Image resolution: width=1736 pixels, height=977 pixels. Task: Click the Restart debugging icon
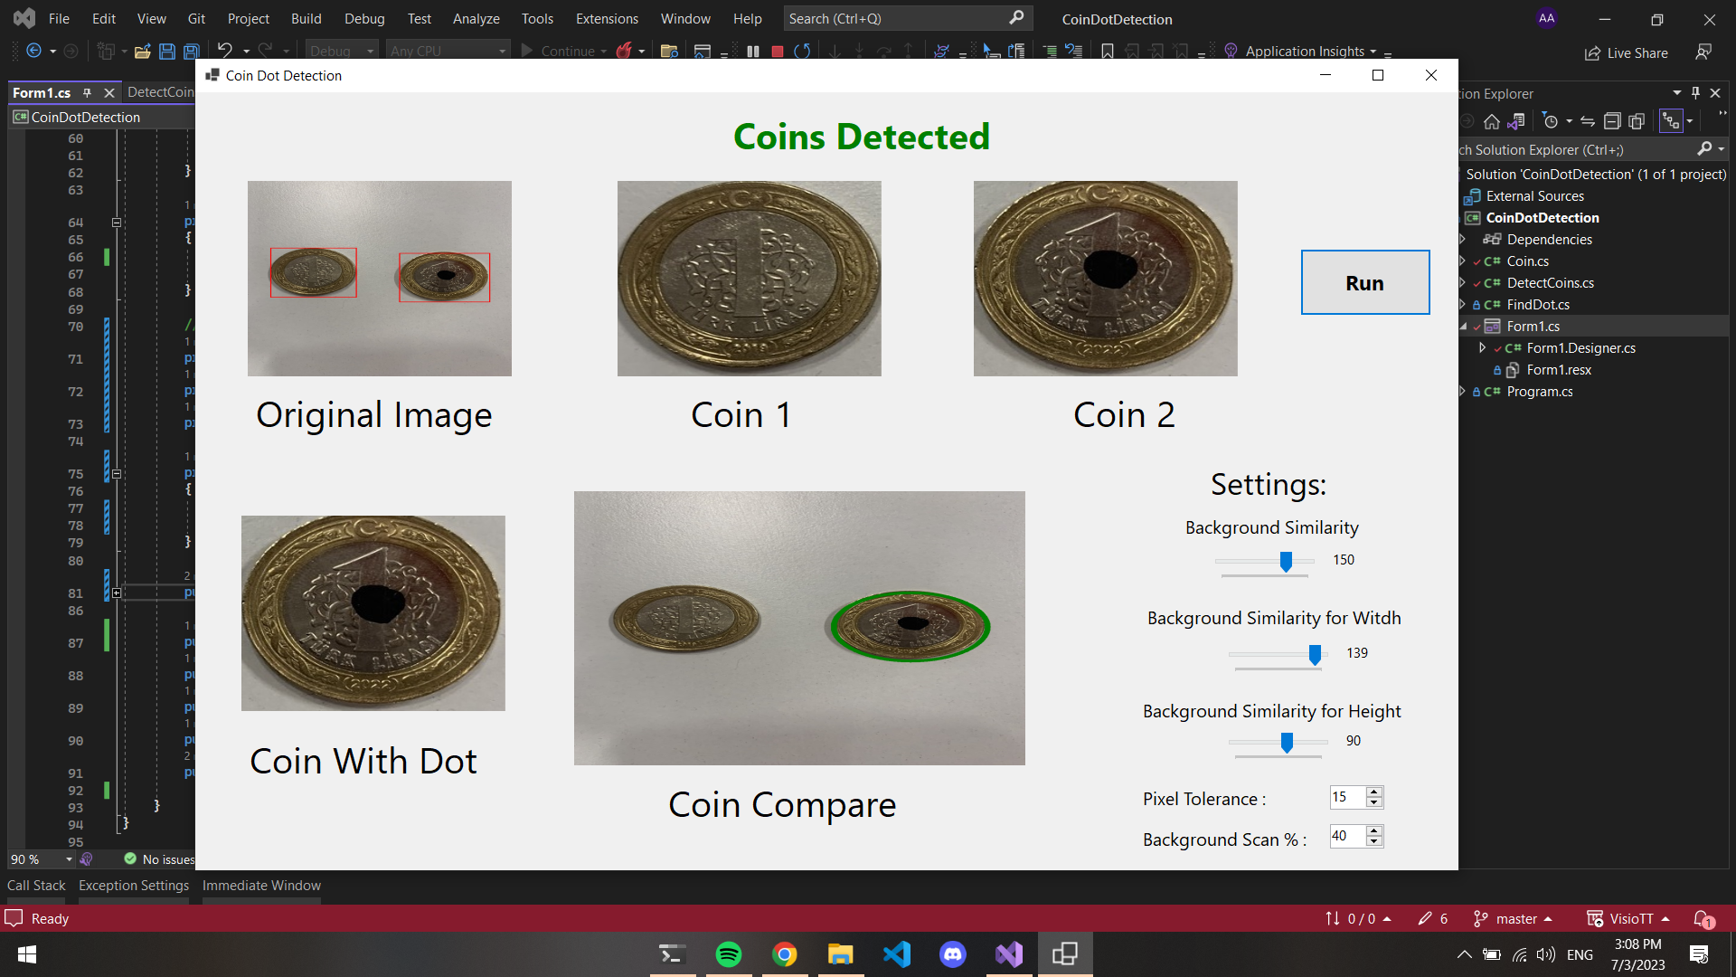(802, 52)
